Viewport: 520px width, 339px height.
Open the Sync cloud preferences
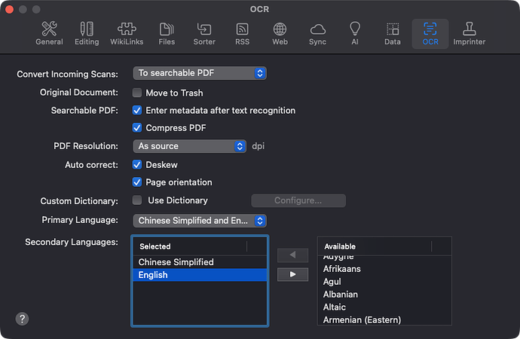[x=317, y=34]
